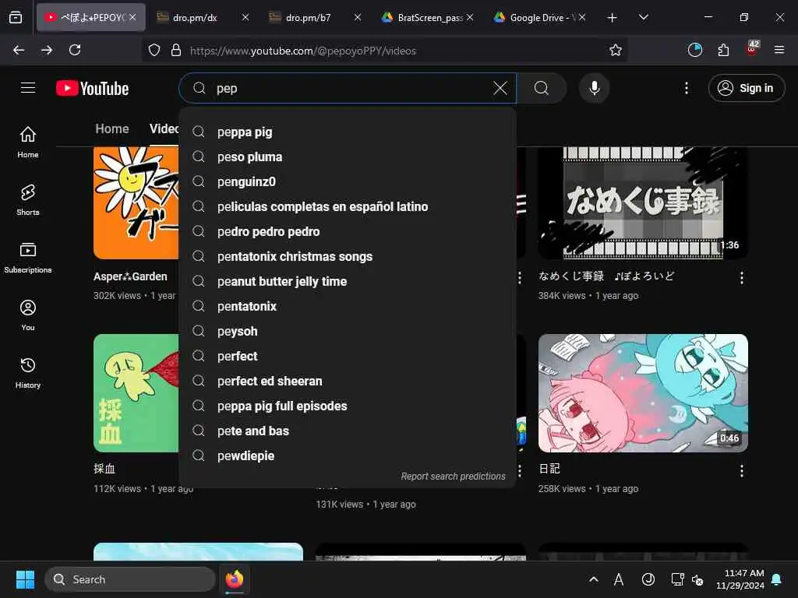The image size is (798, 598).
Task: Open the Windows Start menu
Action: tap(25, 579)
